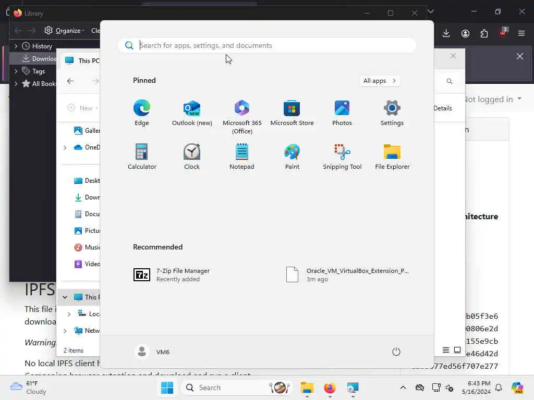Open the This PC Explorer tab
Viewport: 534px width, 400px height.
82,60
